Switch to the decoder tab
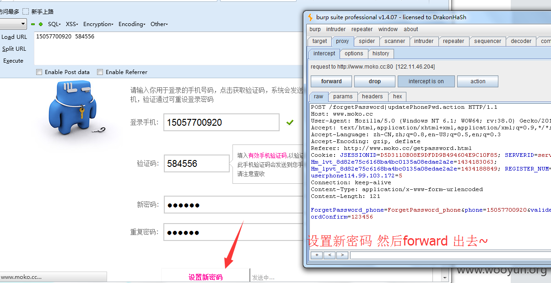This screenshot has width=551, height=283. click(x=521, y=41)
